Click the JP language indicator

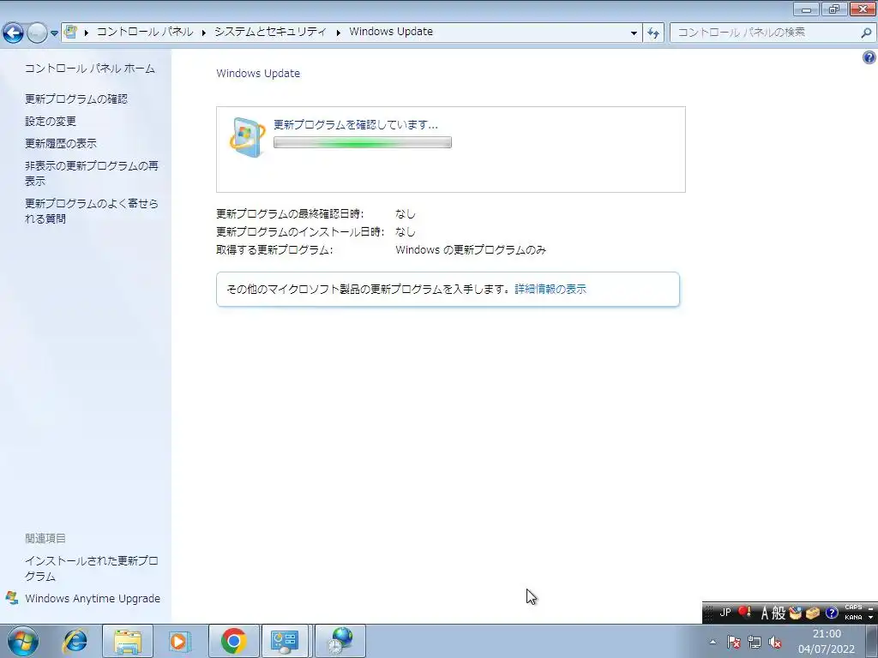tap(725, 613)
